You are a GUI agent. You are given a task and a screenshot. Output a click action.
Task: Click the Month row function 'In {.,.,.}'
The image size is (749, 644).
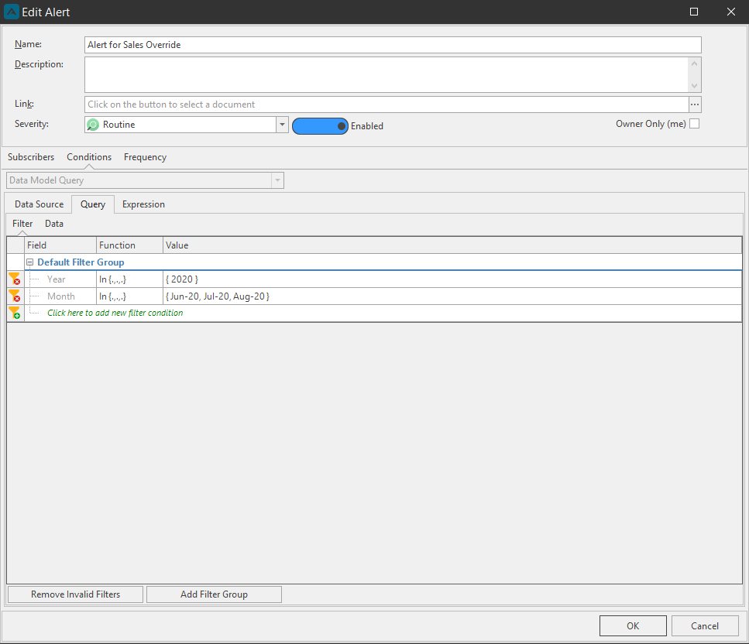(x=129, y=296)
